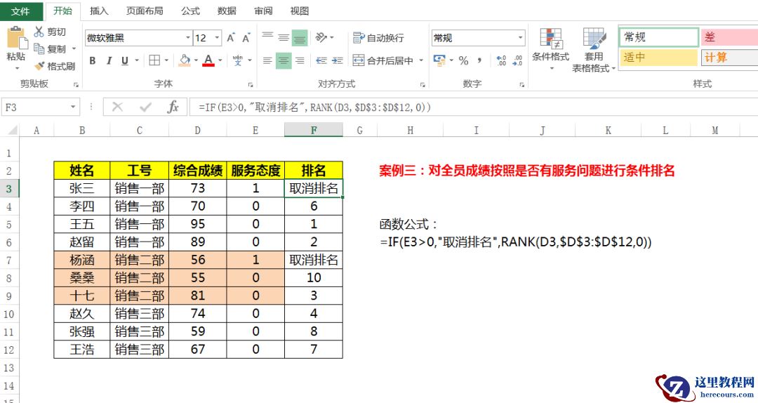Click the decrease decimal icon
Viewport: 758px width, 403px height.
[x=518, y=60]
